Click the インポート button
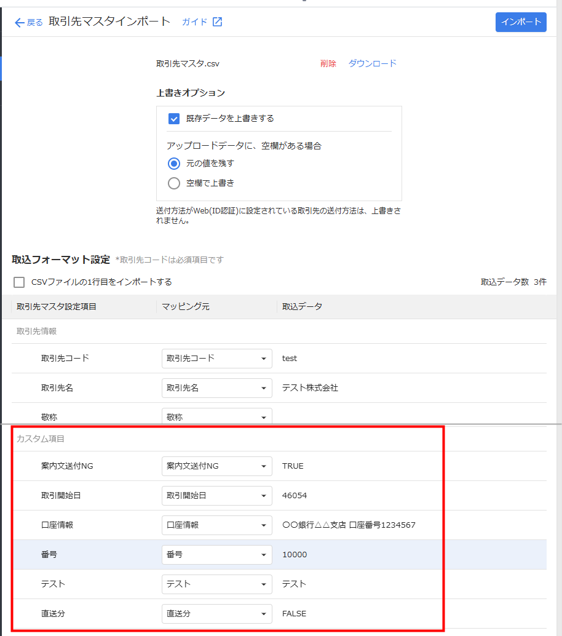Image resolution: width=562 pixels, height=636 pixels. [520, 22]
